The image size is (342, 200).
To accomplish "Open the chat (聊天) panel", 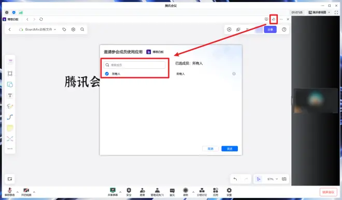I will [x=173, y=192].
